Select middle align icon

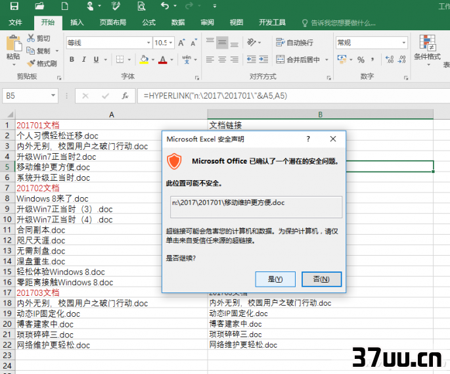click(x=222, y=43)
